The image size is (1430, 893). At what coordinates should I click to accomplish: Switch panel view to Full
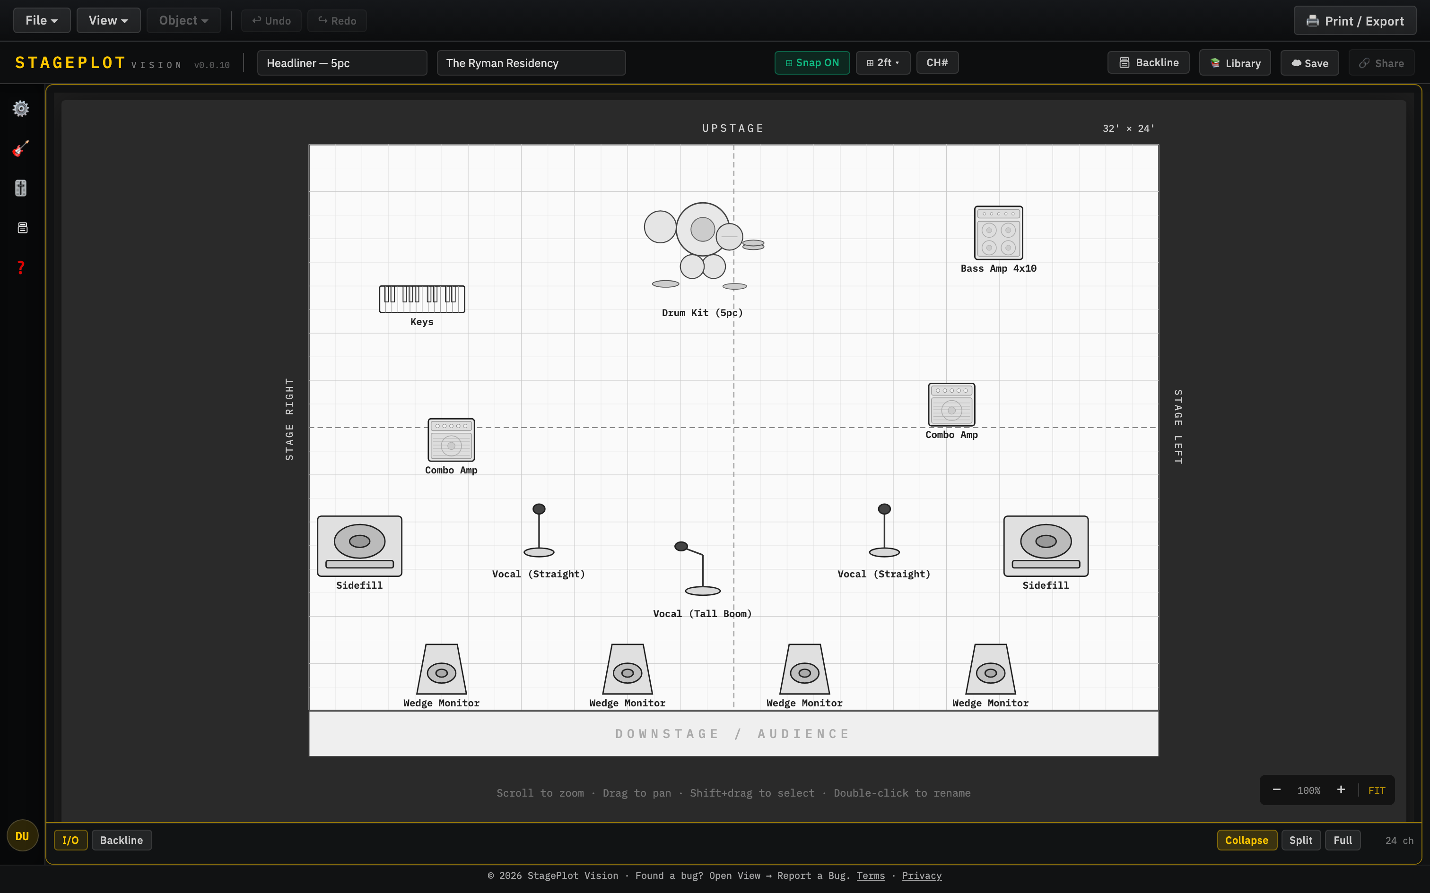pyautogui.click(x=1343, y=840)
